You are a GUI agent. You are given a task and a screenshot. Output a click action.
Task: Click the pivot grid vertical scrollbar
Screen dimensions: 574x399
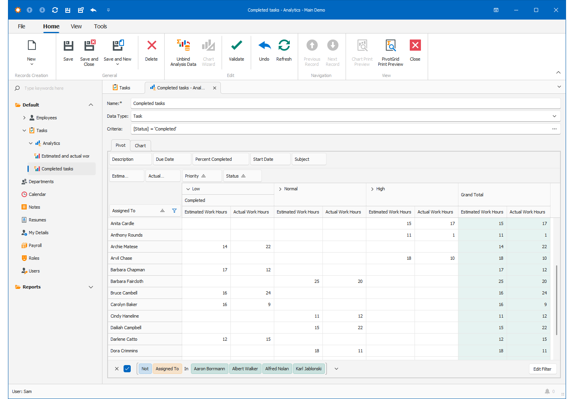(x=556, y=299)
